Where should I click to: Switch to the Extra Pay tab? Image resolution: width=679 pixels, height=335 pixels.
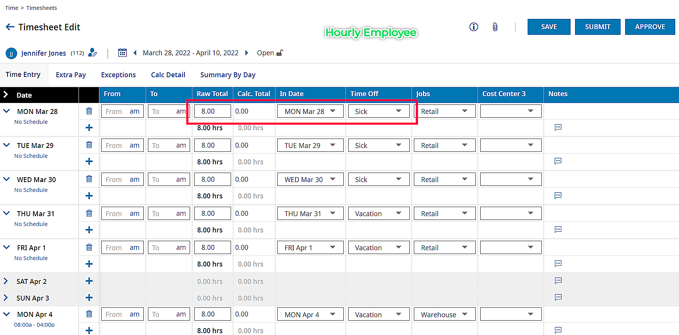pyautogui.click(x=71, y=75)
